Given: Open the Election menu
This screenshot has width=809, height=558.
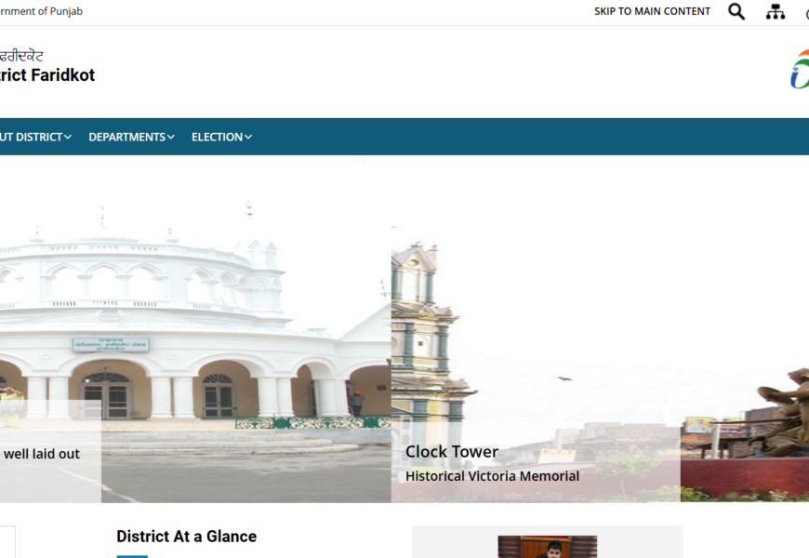Looking at the screenshot, I should 217,137.
